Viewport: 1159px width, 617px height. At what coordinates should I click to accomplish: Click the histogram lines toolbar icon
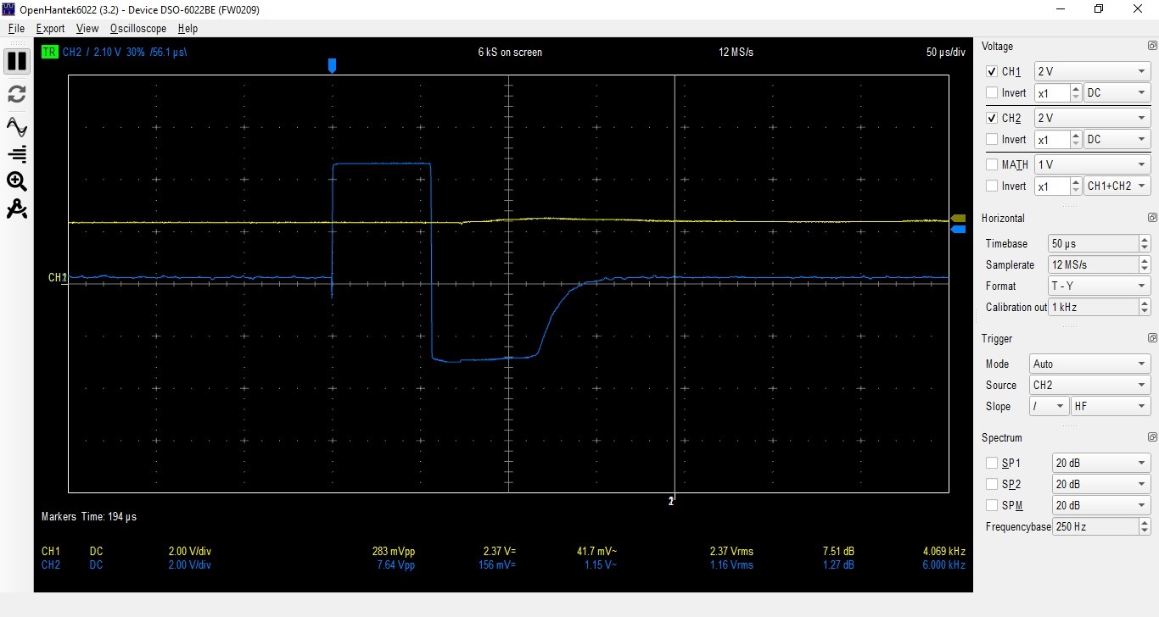16,154
